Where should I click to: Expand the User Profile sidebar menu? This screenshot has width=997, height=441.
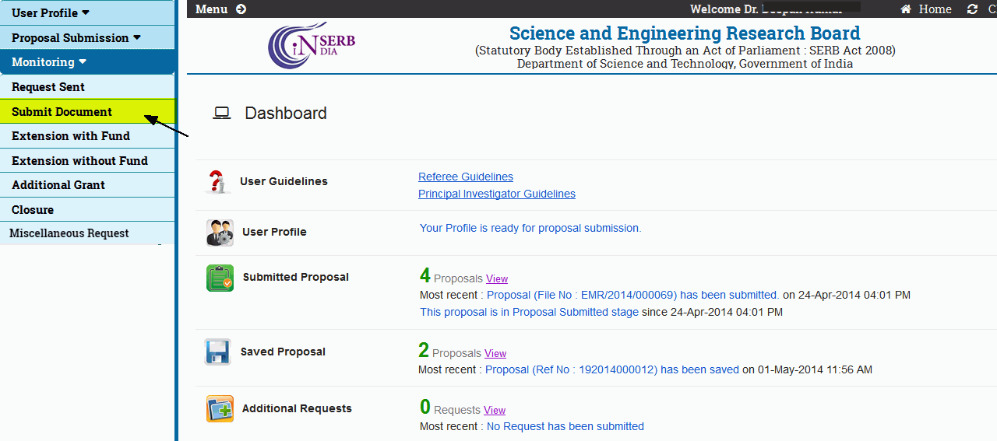tap(51, 12)
